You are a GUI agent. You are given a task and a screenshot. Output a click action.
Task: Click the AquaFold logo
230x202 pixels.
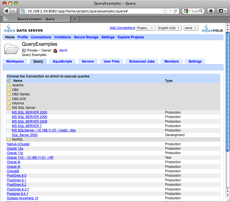(x=212, y=29)
